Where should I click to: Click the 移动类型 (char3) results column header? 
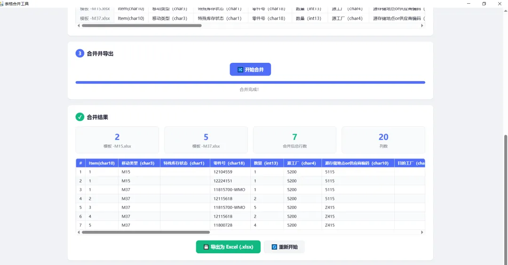[x=138, y=163]
